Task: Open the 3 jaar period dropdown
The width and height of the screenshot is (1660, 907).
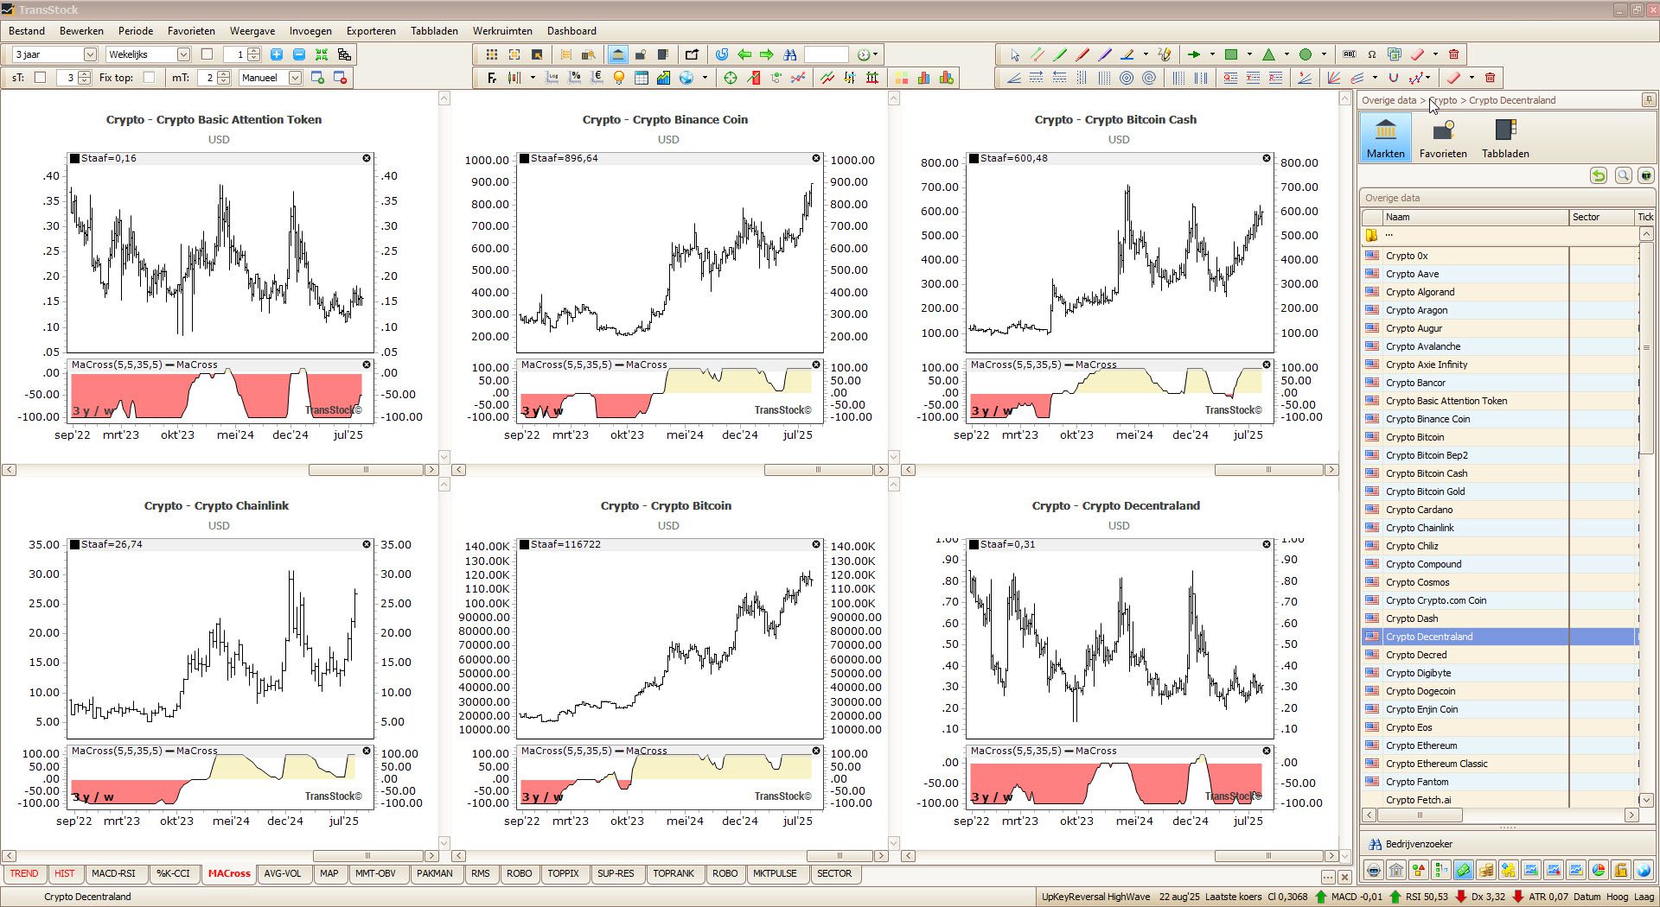Action: [91, 54]
